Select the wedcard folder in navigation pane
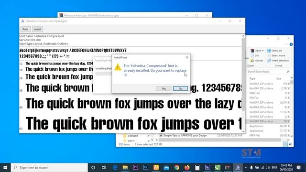The height and width of the screenshot is (172, 306). point(132,136)
